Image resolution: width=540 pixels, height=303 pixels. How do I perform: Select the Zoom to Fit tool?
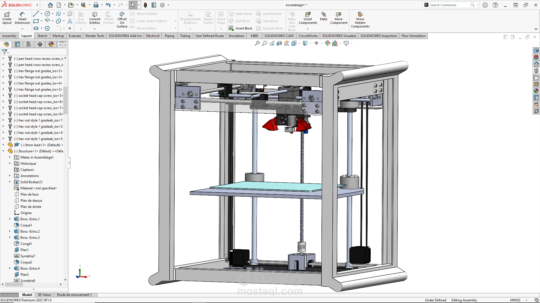[258, 43]
